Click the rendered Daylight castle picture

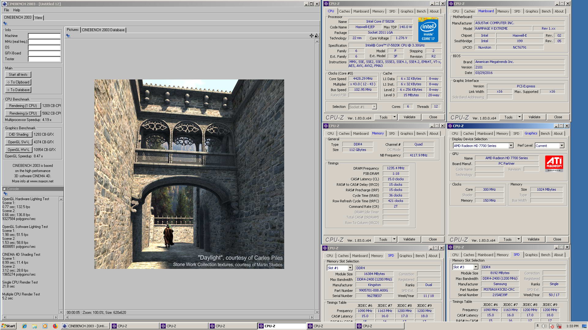[x=189, y=174]
